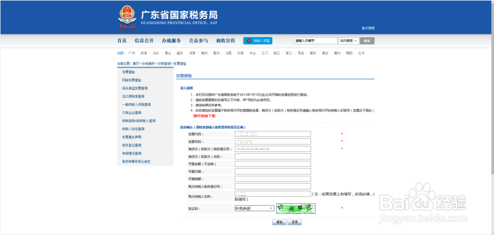Focus the 销货方(收款方)税务登记号 field
This screenshot has width=494, height=235.
pos(273,149)
